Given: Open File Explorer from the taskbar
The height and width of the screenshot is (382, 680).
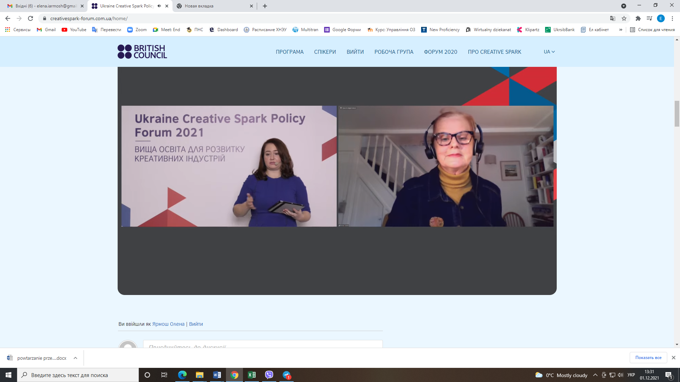Looking at the screenshot, I should [x=200, y=375].
